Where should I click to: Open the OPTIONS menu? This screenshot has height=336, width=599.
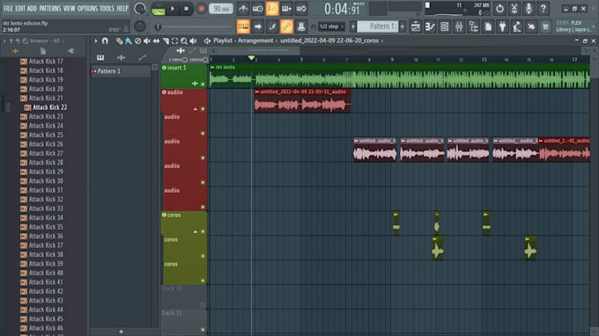pyautogui.click(x=87, y=9)
